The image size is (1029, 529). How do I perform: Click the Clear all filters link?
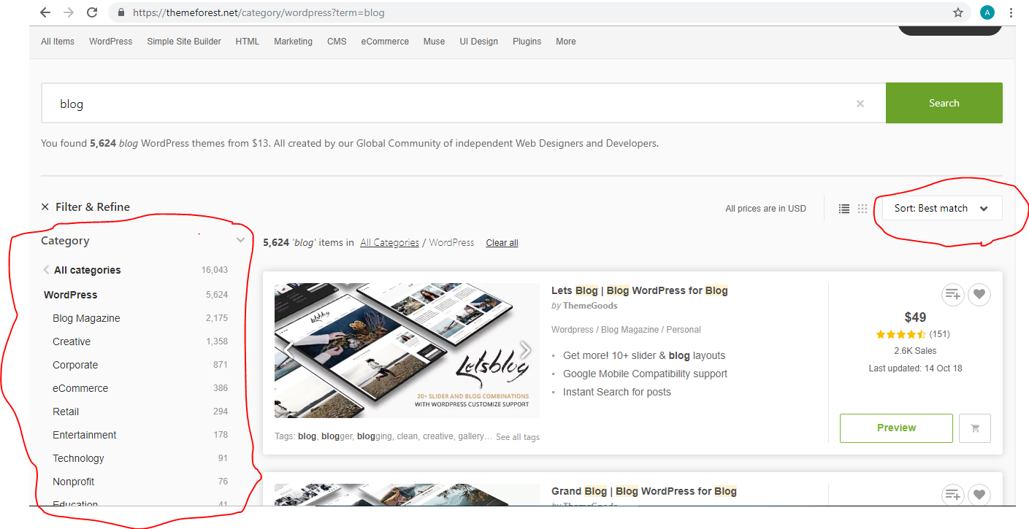coord(502,243)
